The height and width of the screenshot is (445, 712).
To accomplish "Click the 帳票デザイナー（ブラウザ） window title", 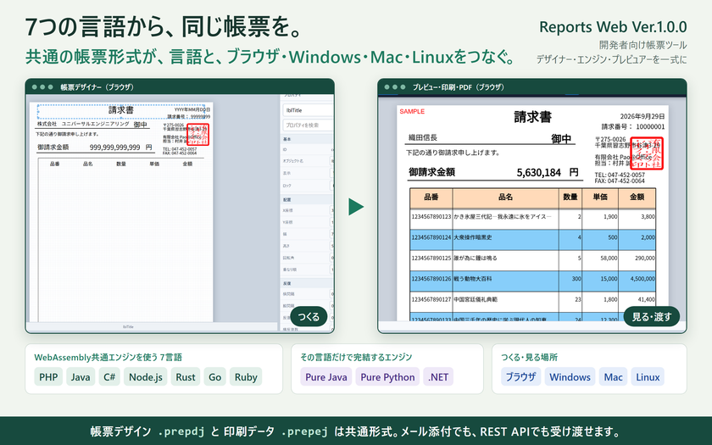I will (97, 87).
